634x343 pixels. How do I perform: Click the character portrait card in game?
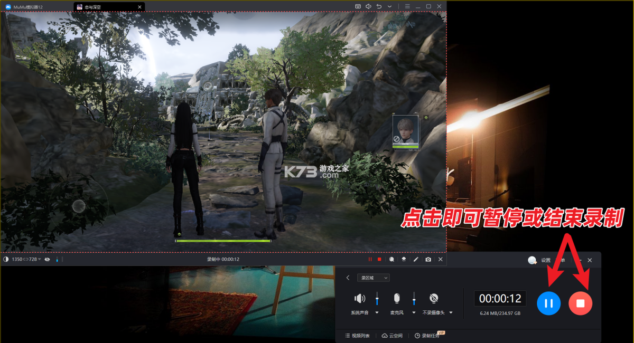point(405,131)
